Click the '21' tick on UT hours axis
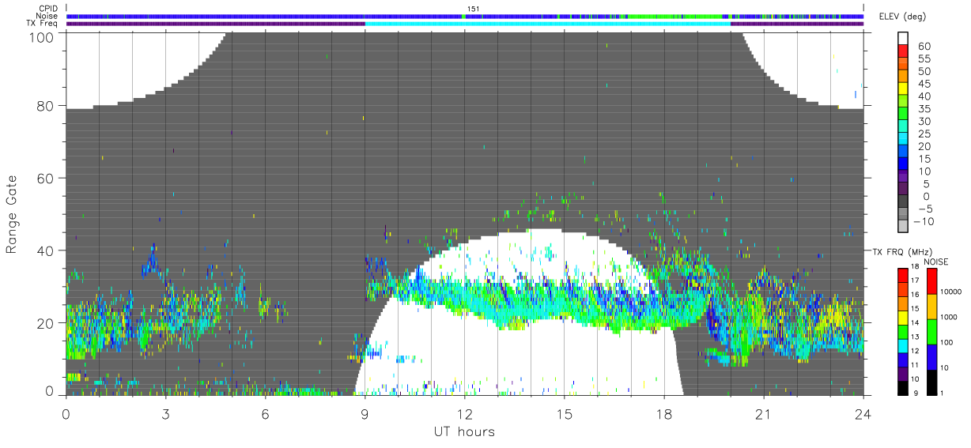 click(x=763, y=413)
